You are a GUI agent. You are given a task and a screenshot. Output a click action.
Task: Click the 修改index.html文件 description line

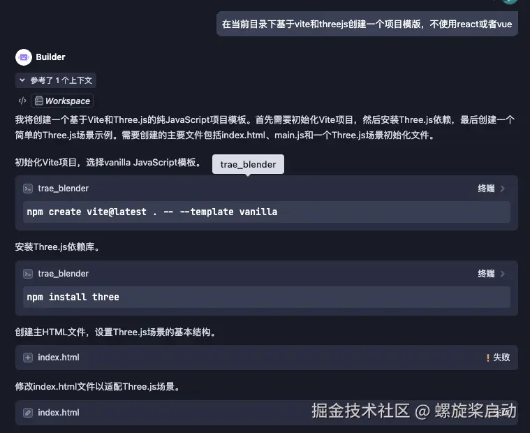coord(97,386)
